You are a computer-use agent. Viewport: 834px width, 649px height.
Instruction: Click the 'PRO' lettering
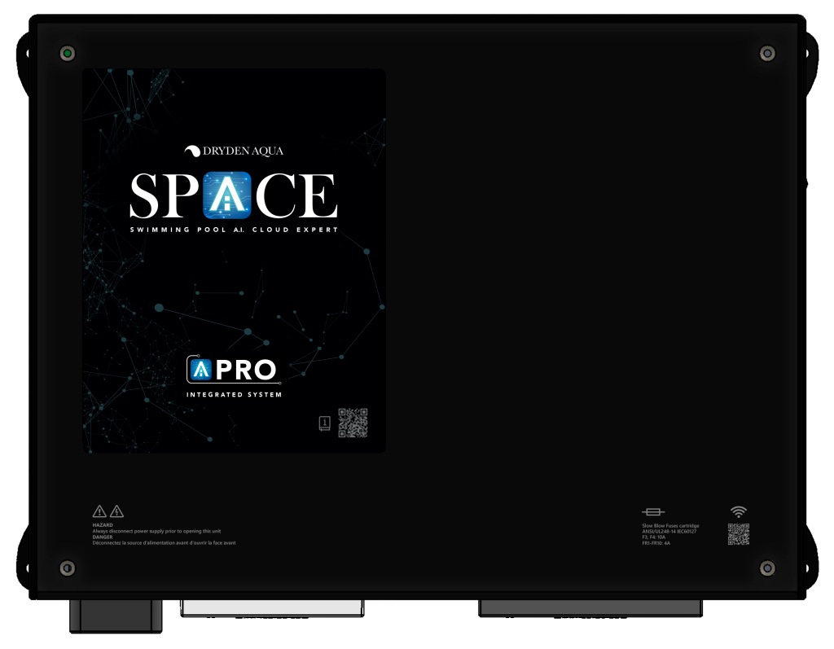click(x=246, y=370)
